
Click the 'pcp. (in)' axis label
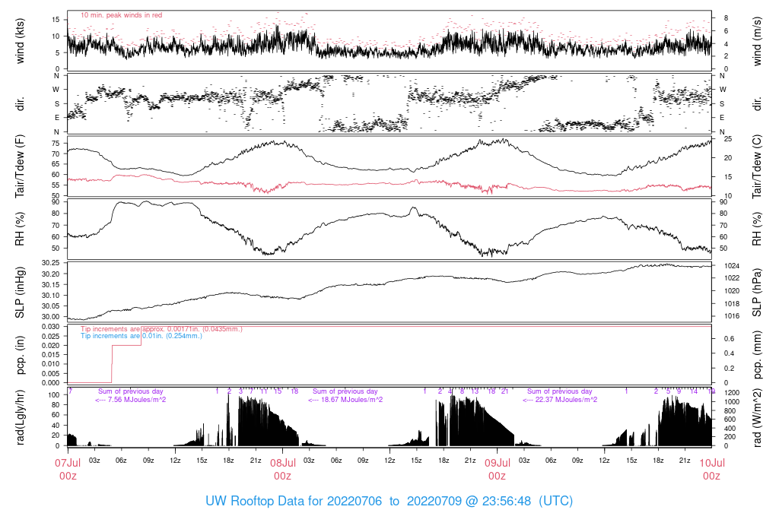pos(20,355)
